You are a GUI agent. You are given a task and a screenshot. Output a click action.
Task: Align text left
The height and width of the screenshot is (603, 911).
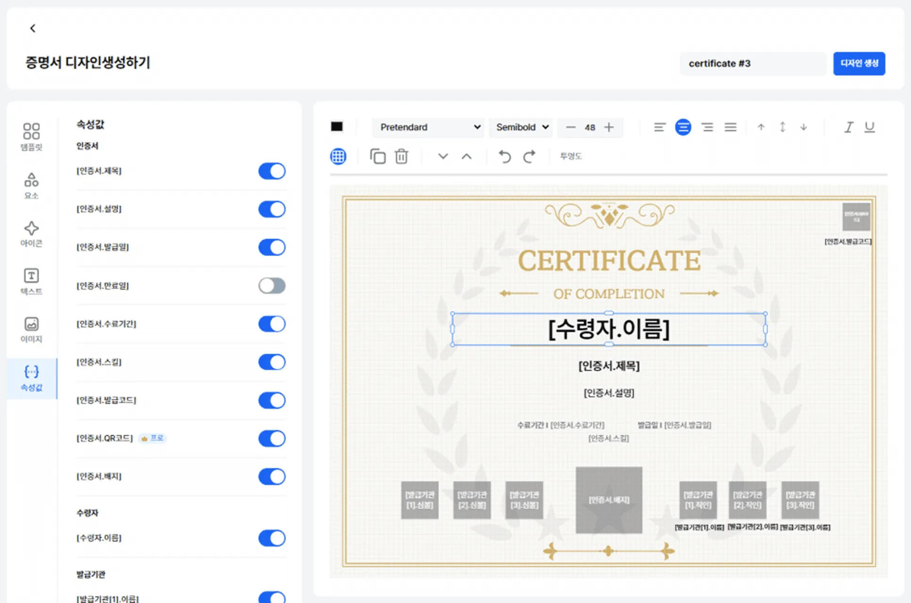tap(660, 127)
